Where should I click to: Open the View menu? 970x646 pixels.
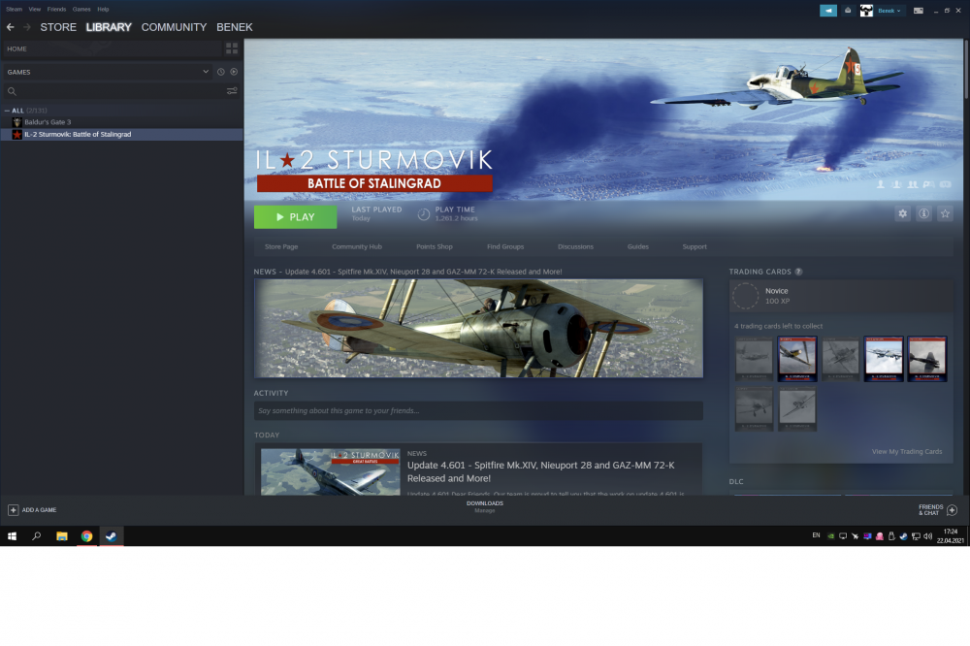35,10
